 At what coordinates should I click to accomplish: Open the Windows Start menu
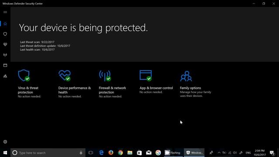pyautogui.click(x=5, y=153)
